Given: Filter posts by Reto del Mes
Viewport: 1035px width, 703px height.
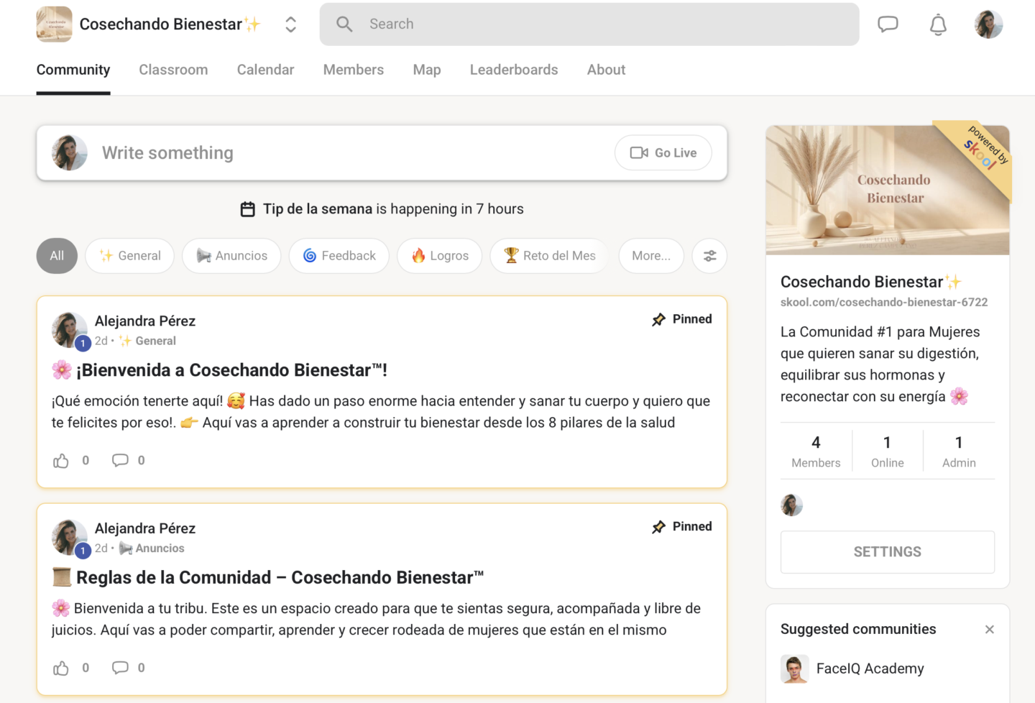Looking at the screenshot, I should click(x=549, y=256).
